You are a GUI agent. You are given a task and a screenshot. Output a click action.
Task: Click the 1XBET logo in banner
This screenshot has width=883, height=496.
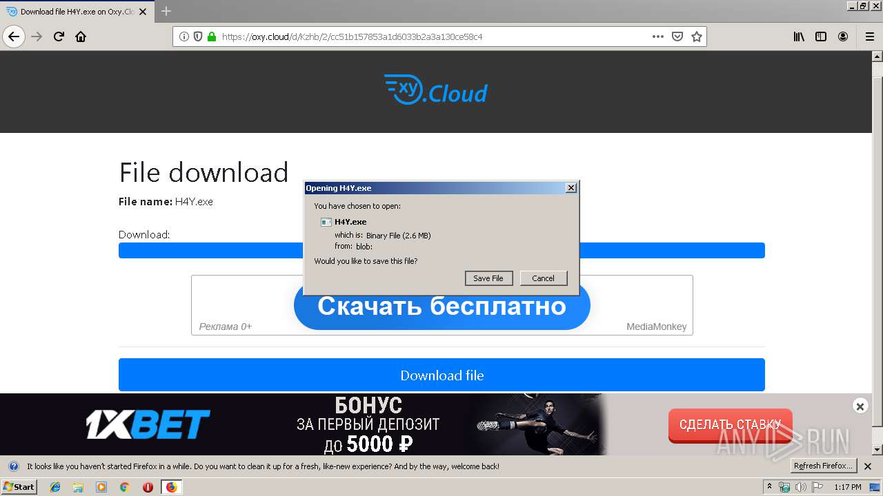tap(148, 424)
